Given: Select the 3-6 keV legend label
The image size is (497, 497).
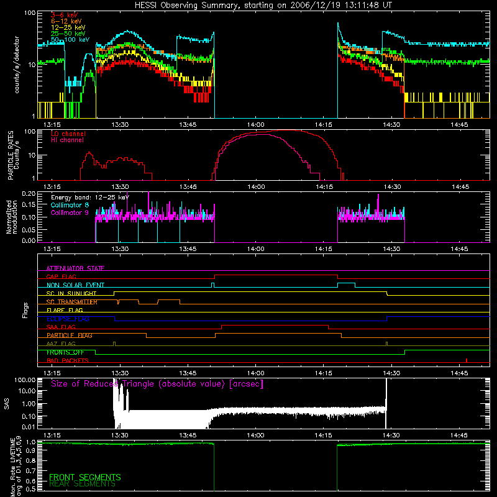Looking at the screenshot, I should point(65,15).
